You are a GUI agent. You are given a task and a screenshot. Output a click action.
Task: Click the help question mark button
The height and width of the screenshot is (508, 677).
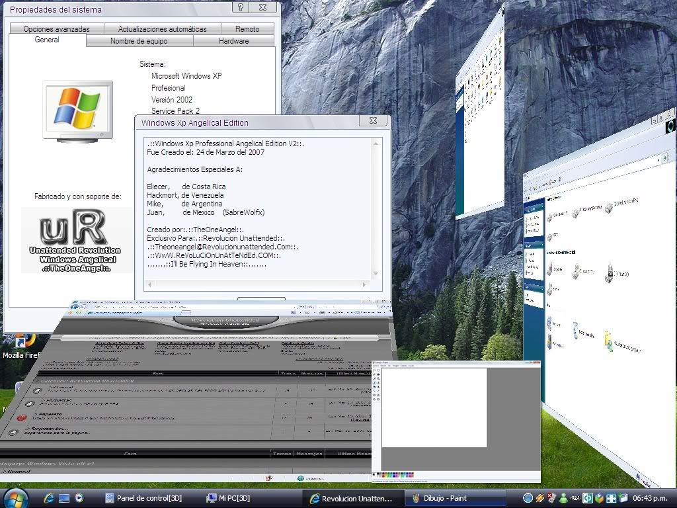pos(241,7)
